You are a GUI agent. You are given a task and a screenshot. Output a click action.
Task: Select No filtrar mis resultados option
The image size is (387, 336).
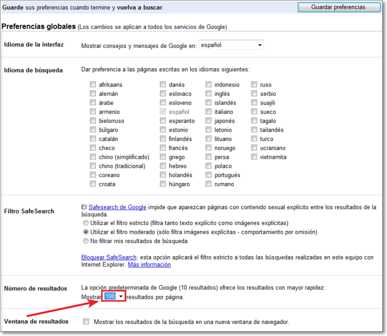86,241
